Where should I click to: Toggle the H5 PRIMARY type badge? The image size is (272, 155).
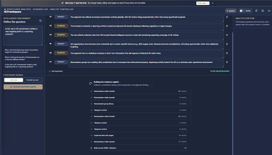tap(61, 44)
